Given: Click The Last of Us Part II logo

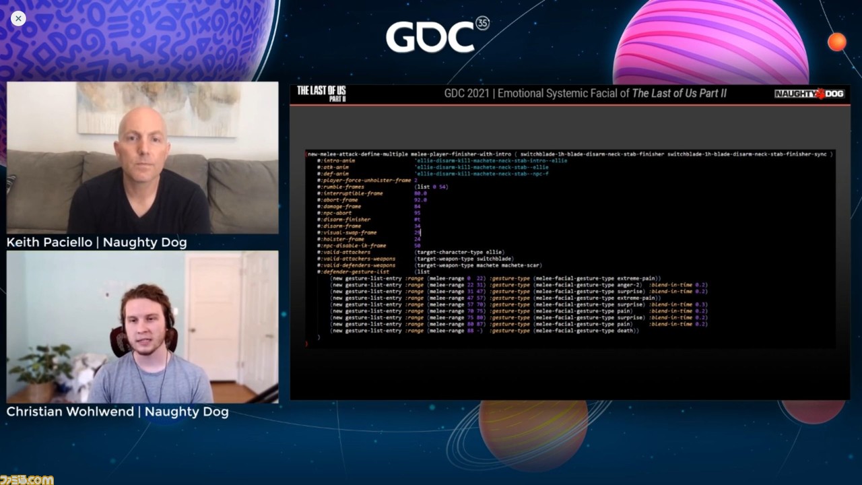Looking at the screenshot, I should tap(322, 94).
